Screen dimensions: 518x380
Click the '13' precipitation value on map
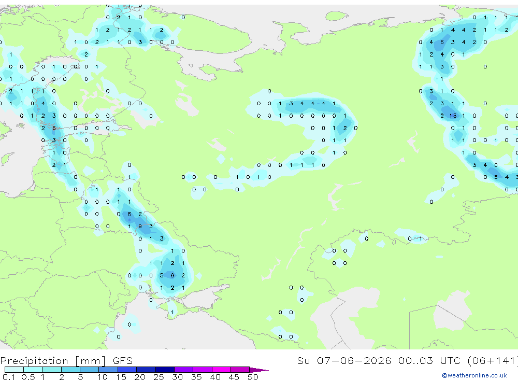point(453,116)
